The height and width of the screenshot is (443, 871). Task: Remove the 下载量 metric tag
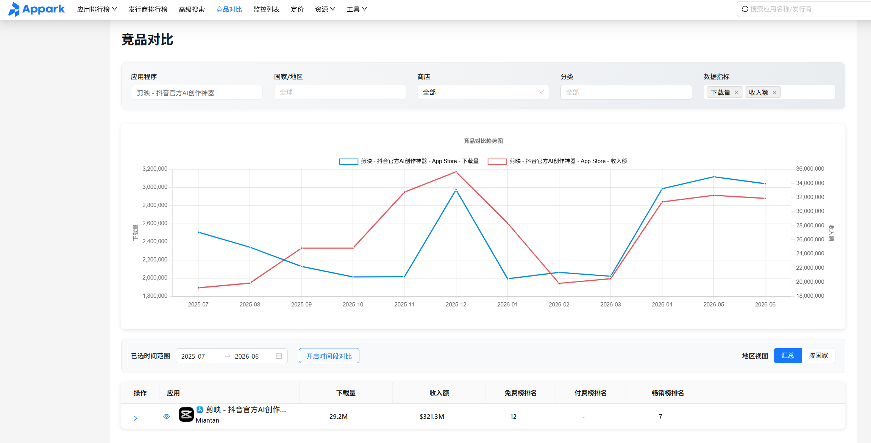pyautogui.click(x=737, y=93)
